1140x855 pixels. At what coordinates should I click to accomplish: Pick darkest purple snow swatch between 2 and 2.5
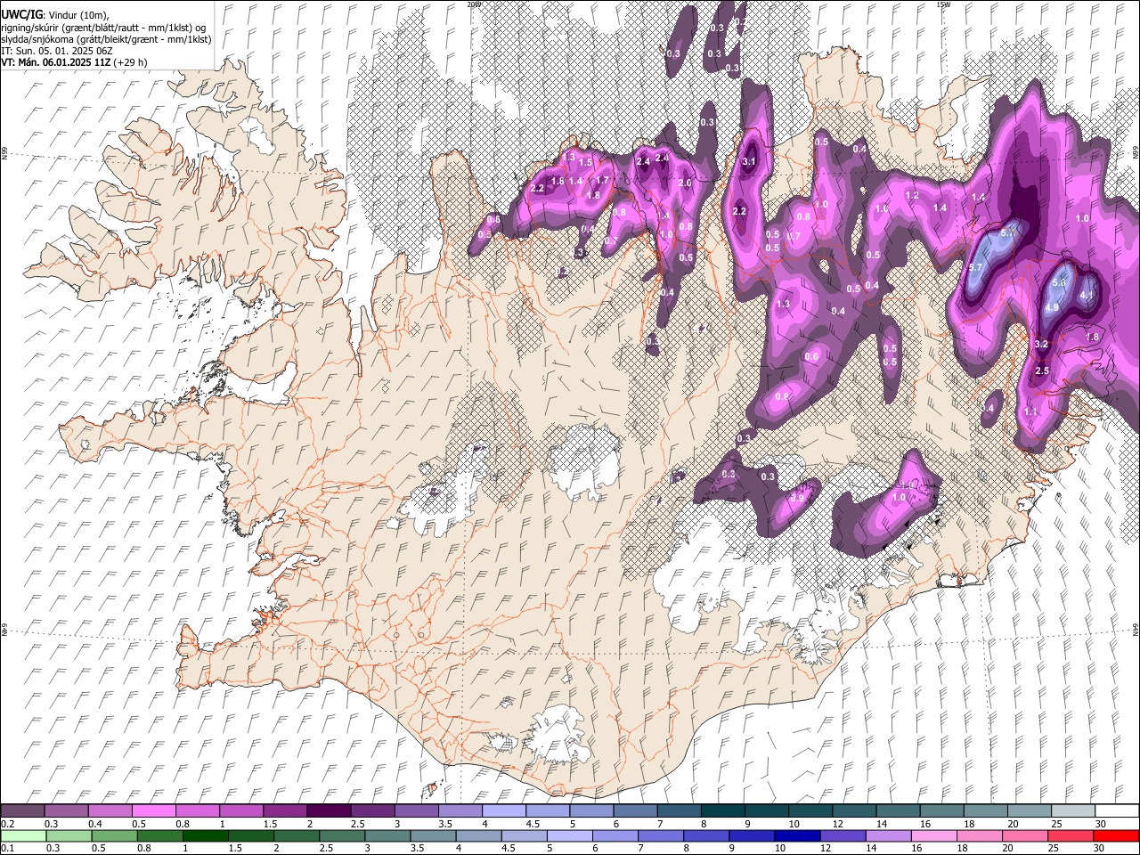click(x=328, y=810)
